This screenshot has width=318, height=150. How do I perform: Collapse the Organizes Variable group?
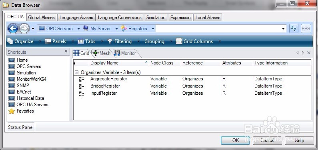pyautogui.click(x=76, y=72)
